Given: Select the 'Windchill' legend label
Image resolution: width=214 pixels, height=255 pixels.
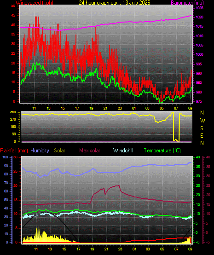Looking at the screenshot, I should 123,151.
